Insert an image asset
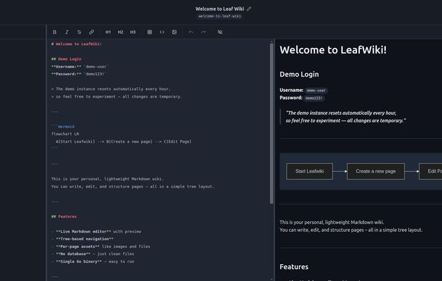The image size is (442, 281). pyautogui.click(x=175, y=32)
